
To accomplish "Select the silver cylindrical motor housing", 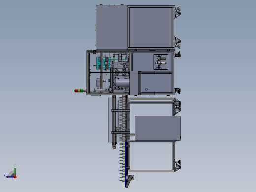I will pos(123,83).
